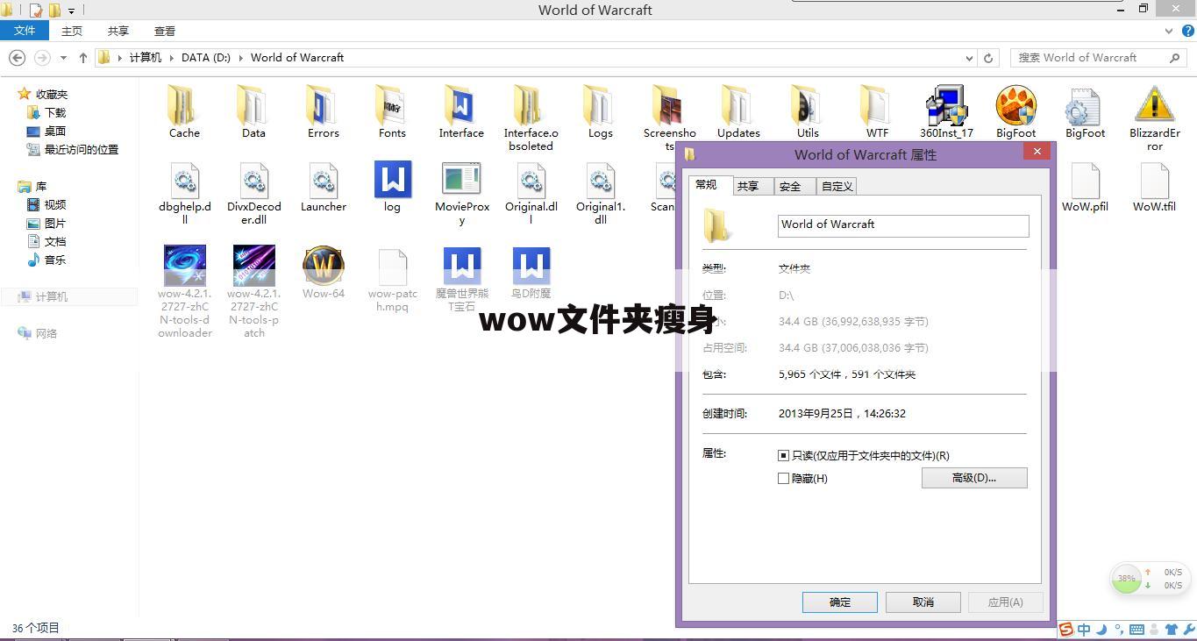Open quick access toolbar customize dropdown
Image resolution: width=1197 pixels, height=641 pixels.
72,11
